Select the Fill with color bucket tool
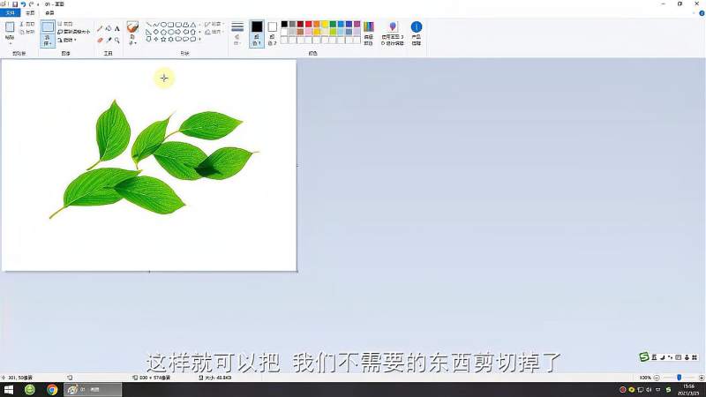706x397 pixels. 109,28
